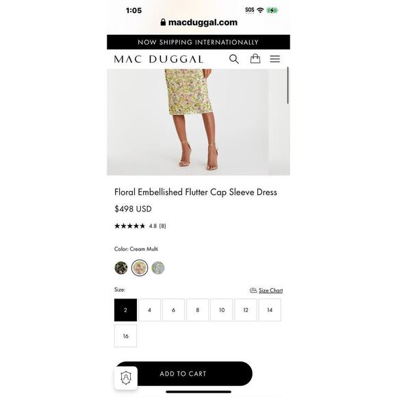This screenshot has height=397, width=397.
Task: Choose size 8 option
Action: 198,310
